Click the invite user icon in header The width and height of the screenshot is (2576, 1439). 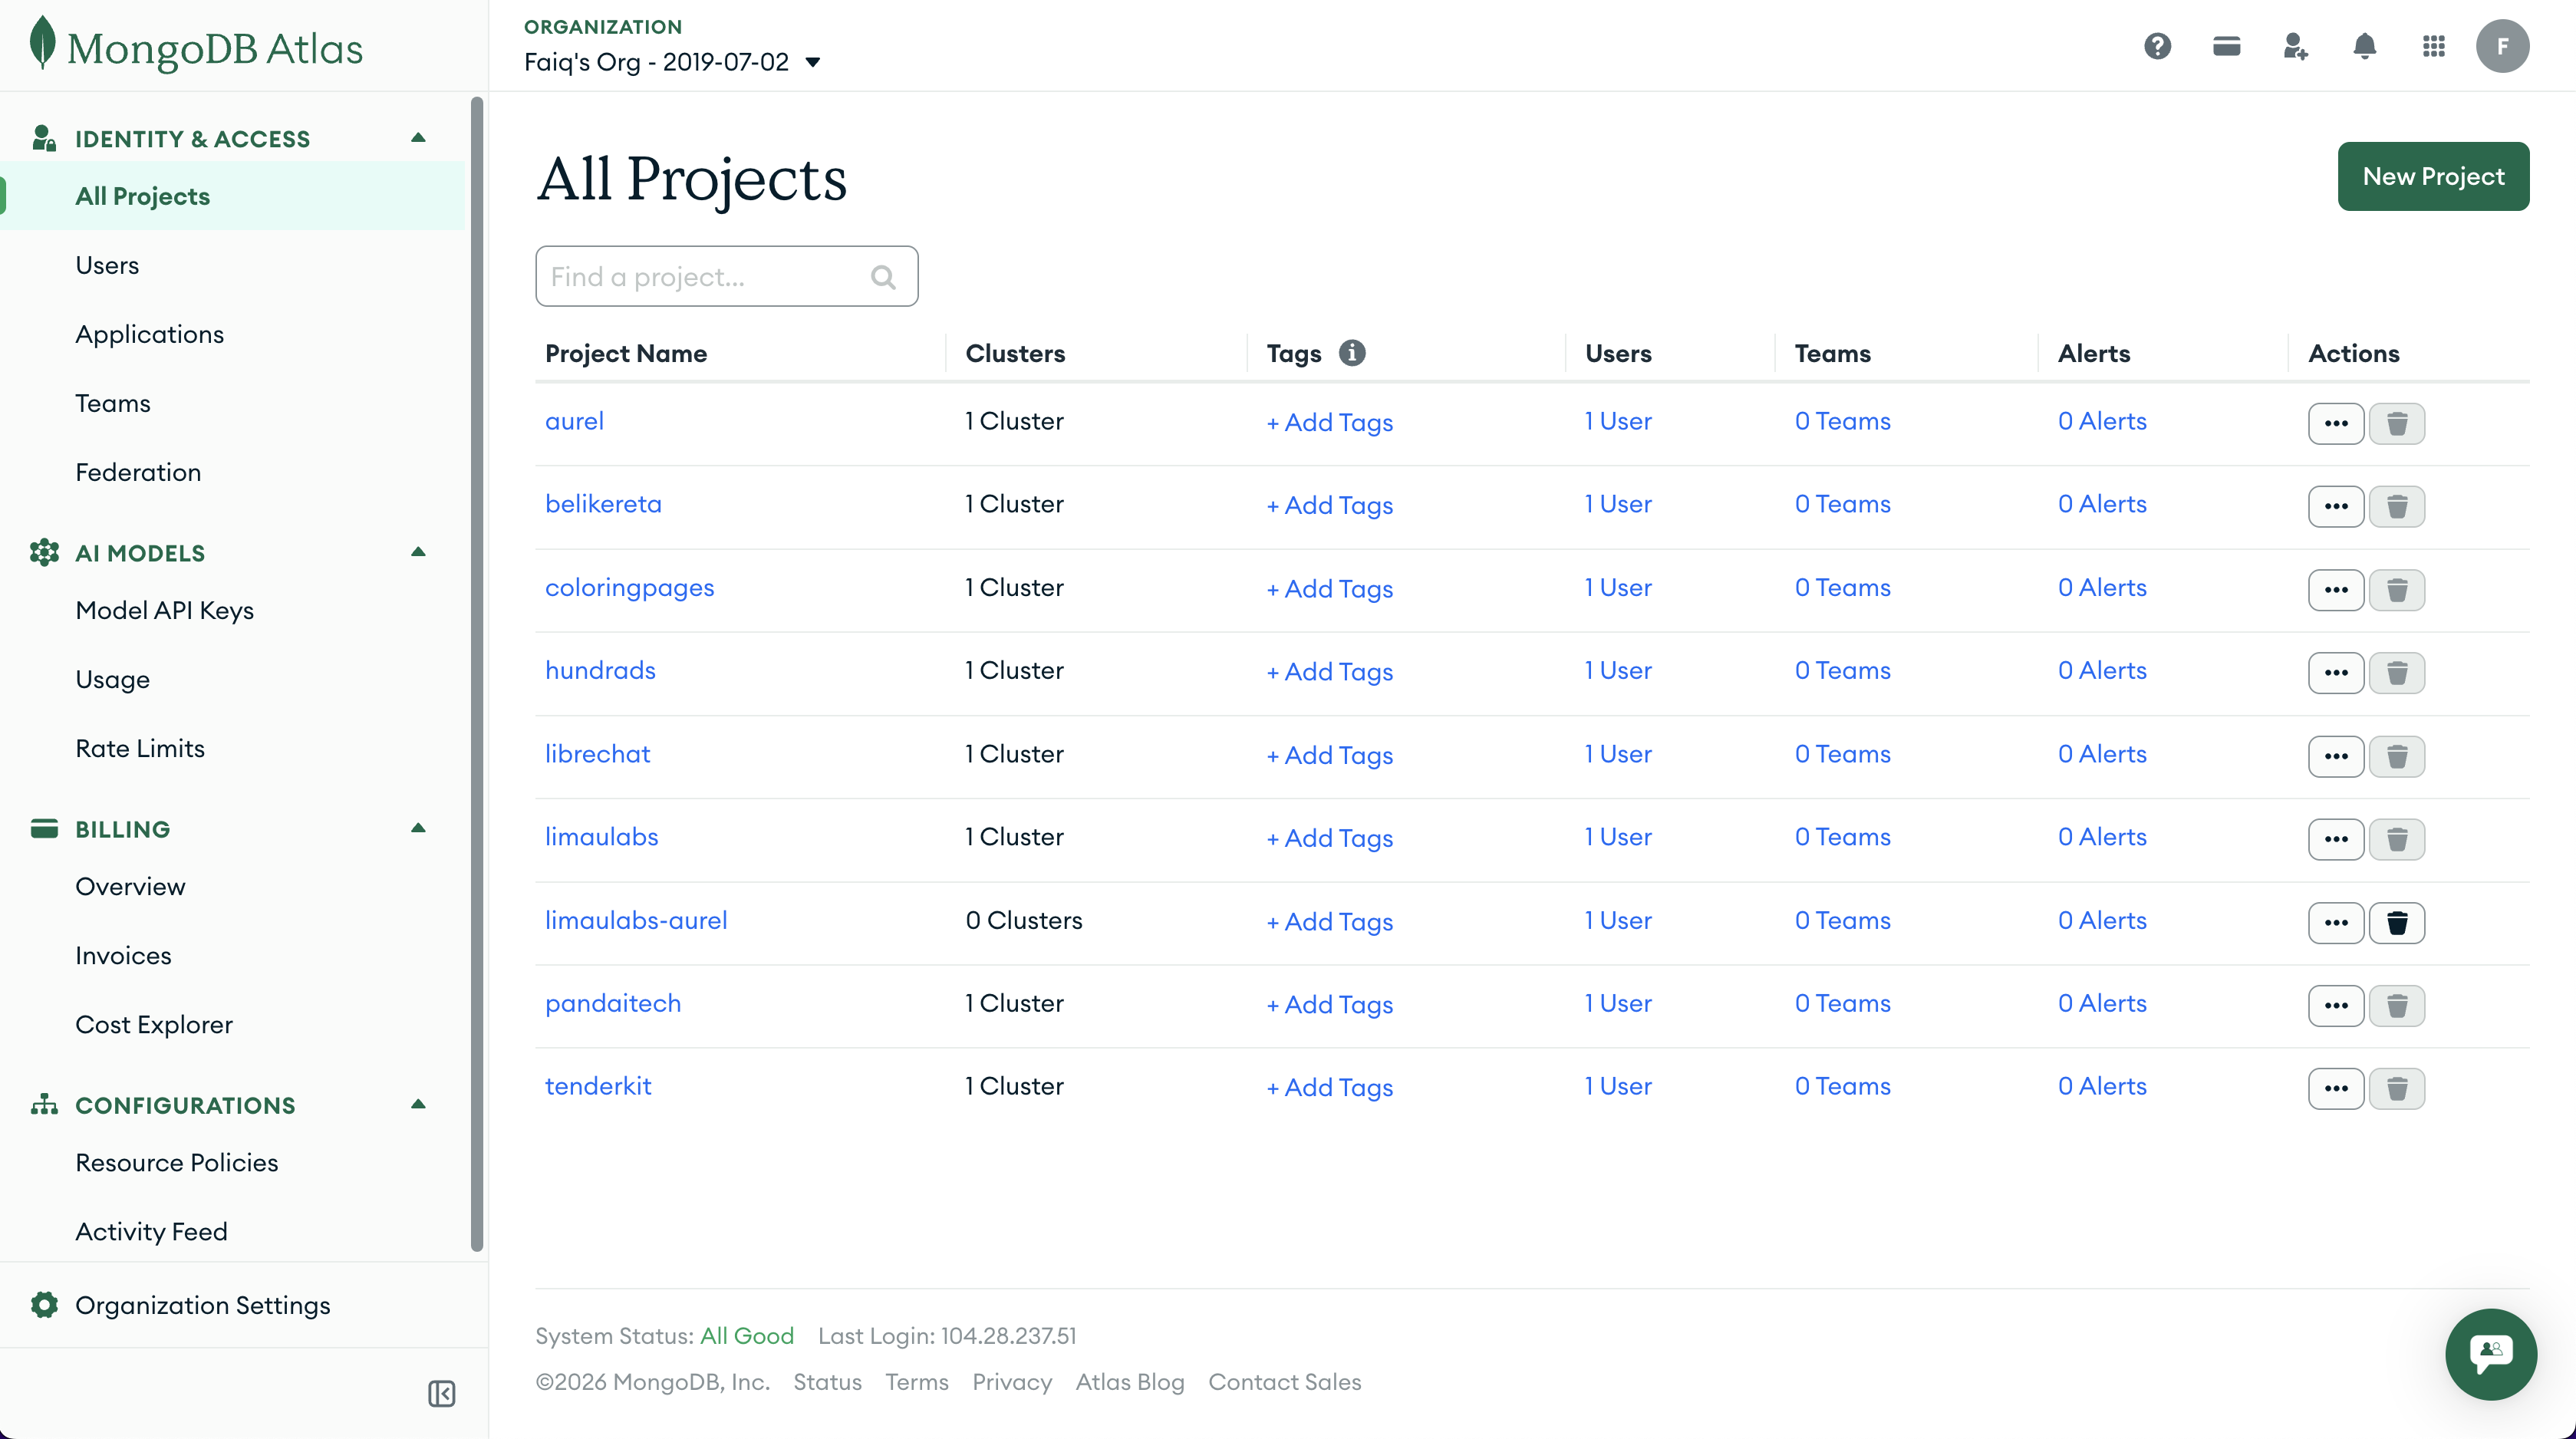2295,46
